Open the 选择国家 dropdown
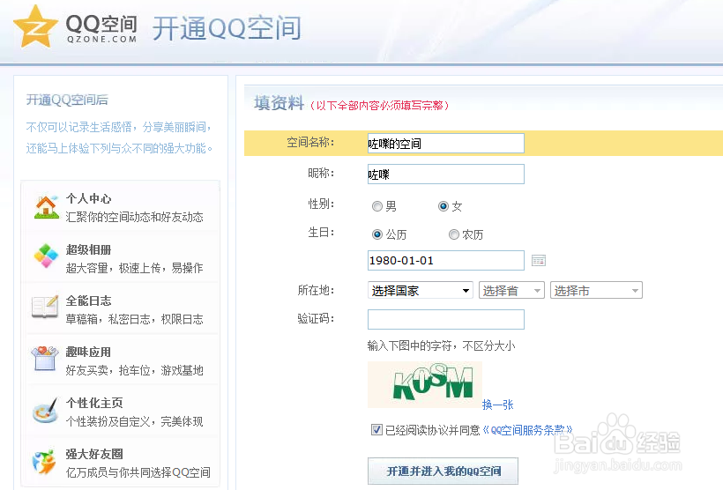 tap(421, 291)
